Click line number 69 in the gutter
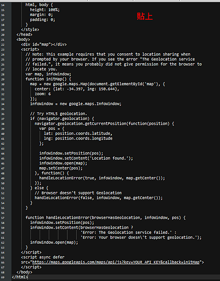 tap(3, 277)
